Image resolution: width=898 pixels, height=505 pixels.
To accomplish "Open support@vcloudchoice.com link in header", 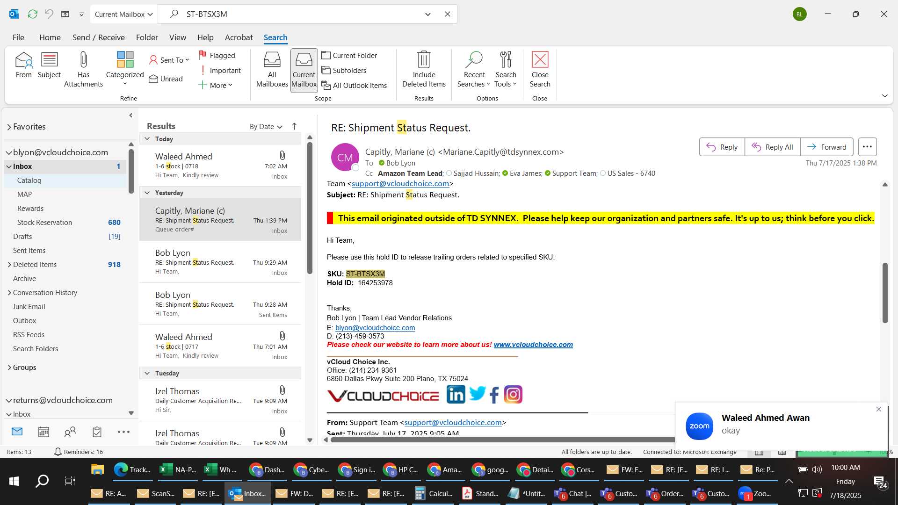I will click(x=400, y=184).
